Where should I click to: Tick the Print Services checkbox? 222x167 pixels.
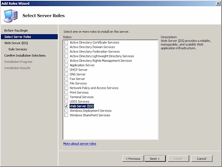tap(66, 92)
